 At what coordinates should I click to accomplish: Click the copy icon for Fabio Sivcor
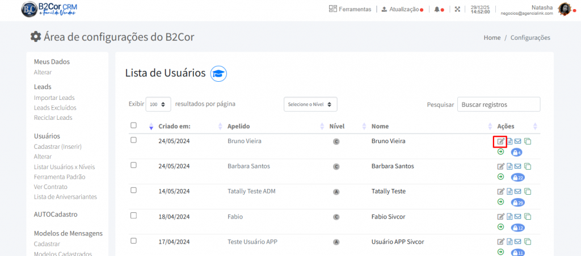pos(527,216)
